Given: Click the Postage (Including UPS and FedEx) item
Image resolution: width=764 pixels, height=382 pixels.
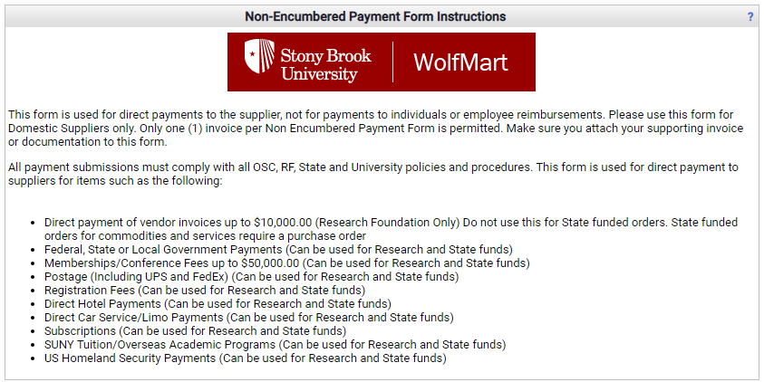Looking at the screenshot, I should [251, 276].
